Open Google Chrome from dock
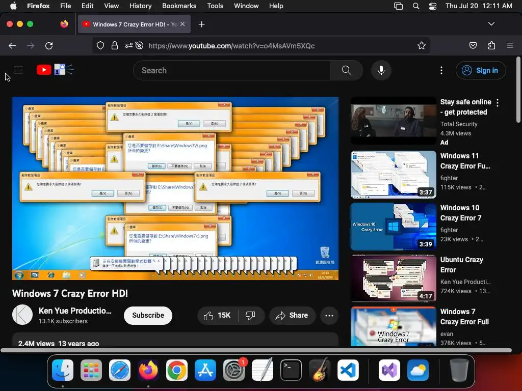The height and width of the screenshot is (391, 522). pos(177,370)
